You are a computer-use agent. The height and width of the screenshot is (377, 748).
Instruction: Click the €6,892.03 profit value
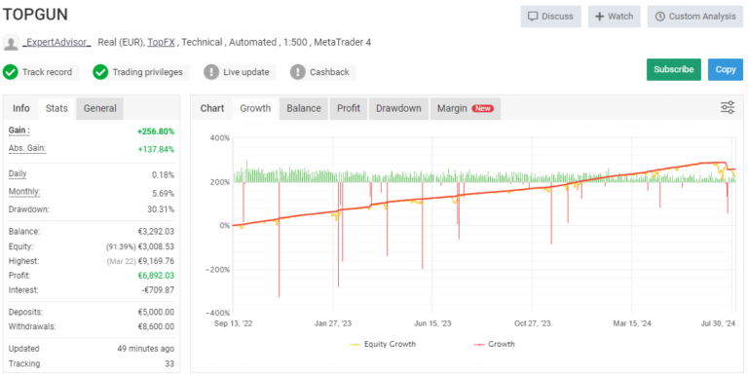tap(156, 276)
